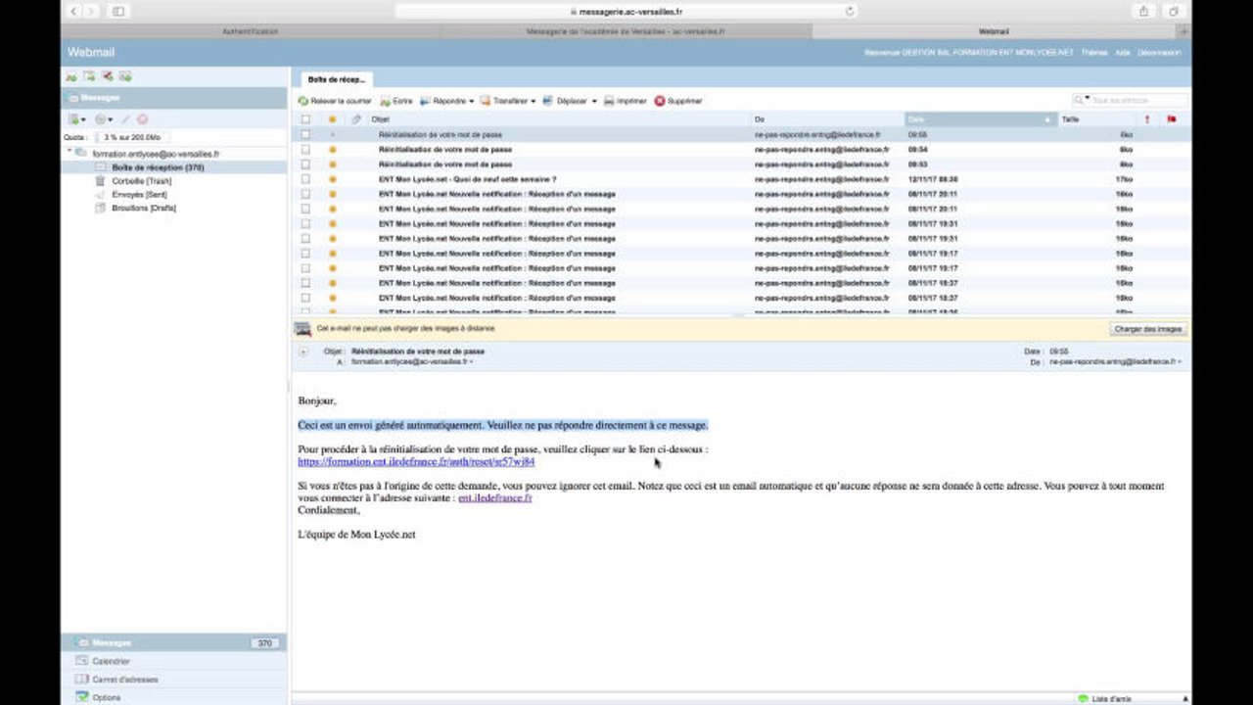Click Safari share icon
The height and width of the screenshot is (705, 1253).
[x=1143, y=11]
